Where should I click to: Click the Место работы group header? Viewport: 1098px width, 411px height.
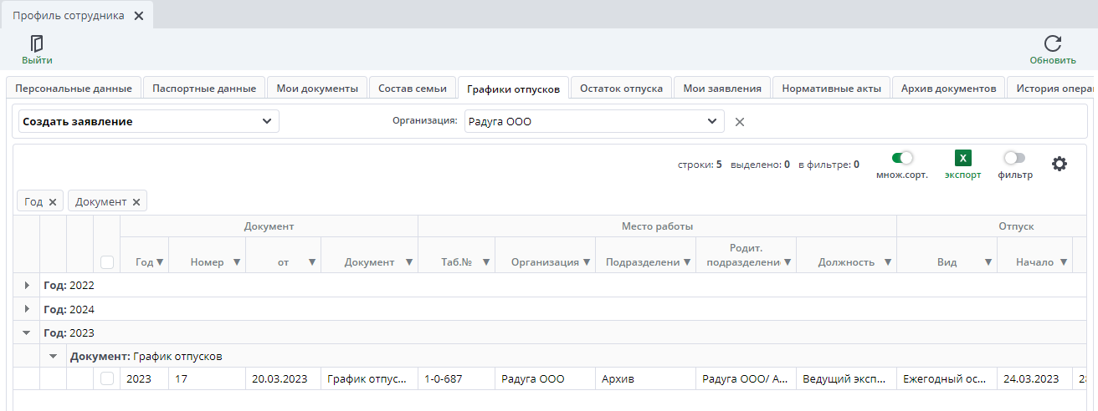pyautogui.click(x=657, y=226)
